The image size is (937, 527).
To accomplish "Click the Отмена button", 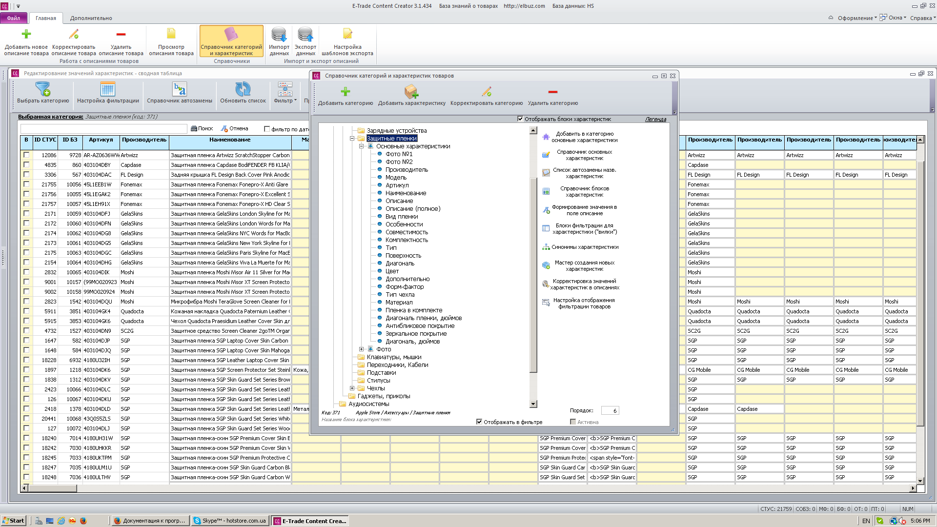I will [x=235, y=129].
